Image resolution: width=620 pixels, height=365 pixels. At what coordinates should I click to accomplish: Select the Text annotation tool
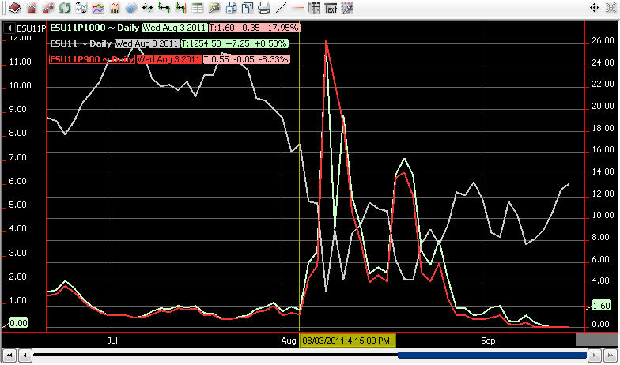point(331,8)
